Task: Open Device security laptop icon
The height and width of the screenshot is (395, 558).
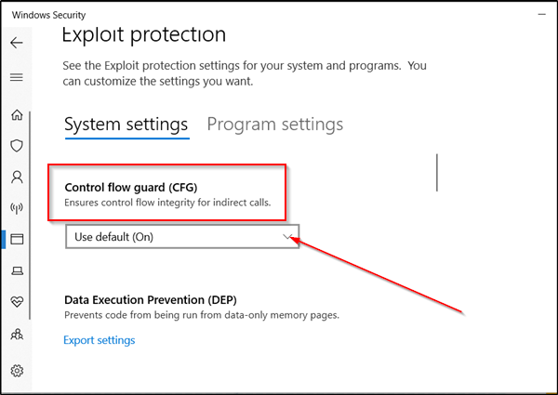Action: click(17, 270)
